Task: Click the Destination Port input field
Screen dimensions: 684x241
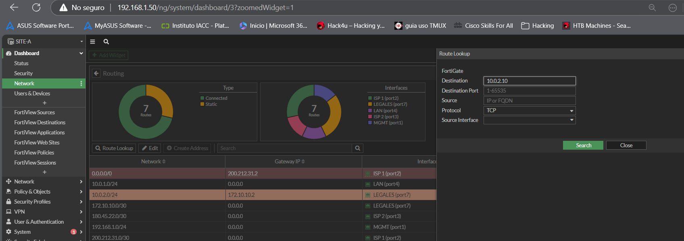Action: [x=529, y=91]
